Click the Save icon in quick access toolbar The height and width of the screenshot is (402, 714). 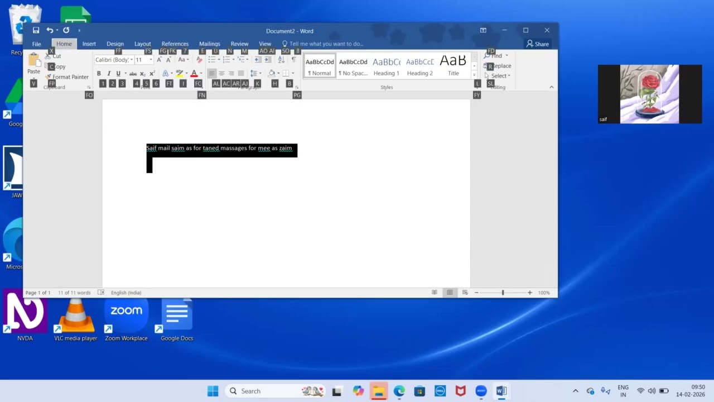36,30
